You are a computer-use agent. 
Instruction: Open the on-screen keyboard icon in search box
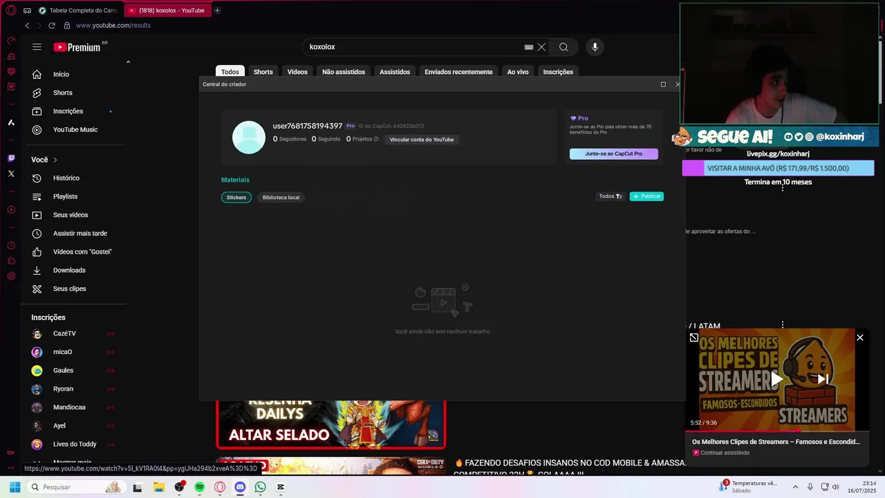tap(529, 47)
